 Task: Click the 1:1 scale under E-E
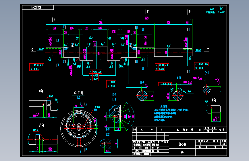click(114, 99)
